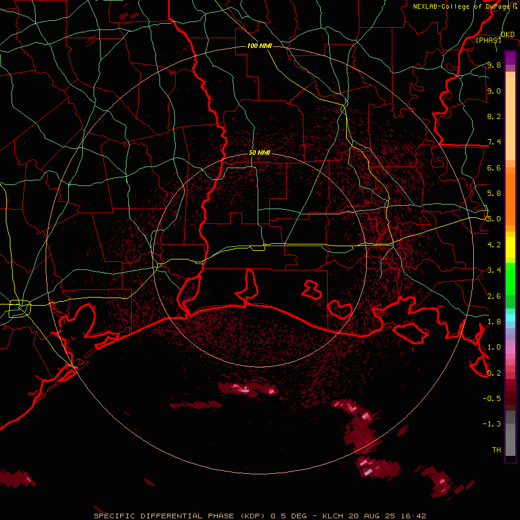This screenshot has height=520, width=520.
Task: Pick the light peach band of the scale
Action: point(510,120)
